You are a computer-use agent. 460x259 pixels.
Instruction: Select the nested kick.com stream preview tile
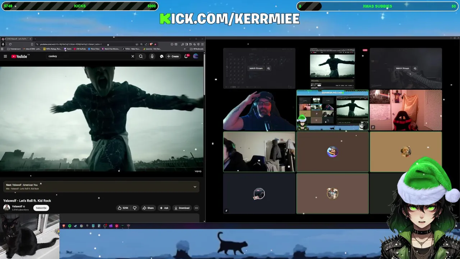pos(332,110)
